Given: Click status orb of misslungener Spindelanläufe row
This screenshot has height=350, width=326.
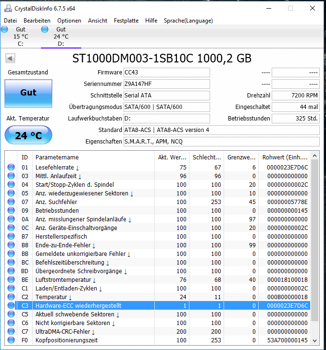Looking at the screenshot, I should pos(11,219).
